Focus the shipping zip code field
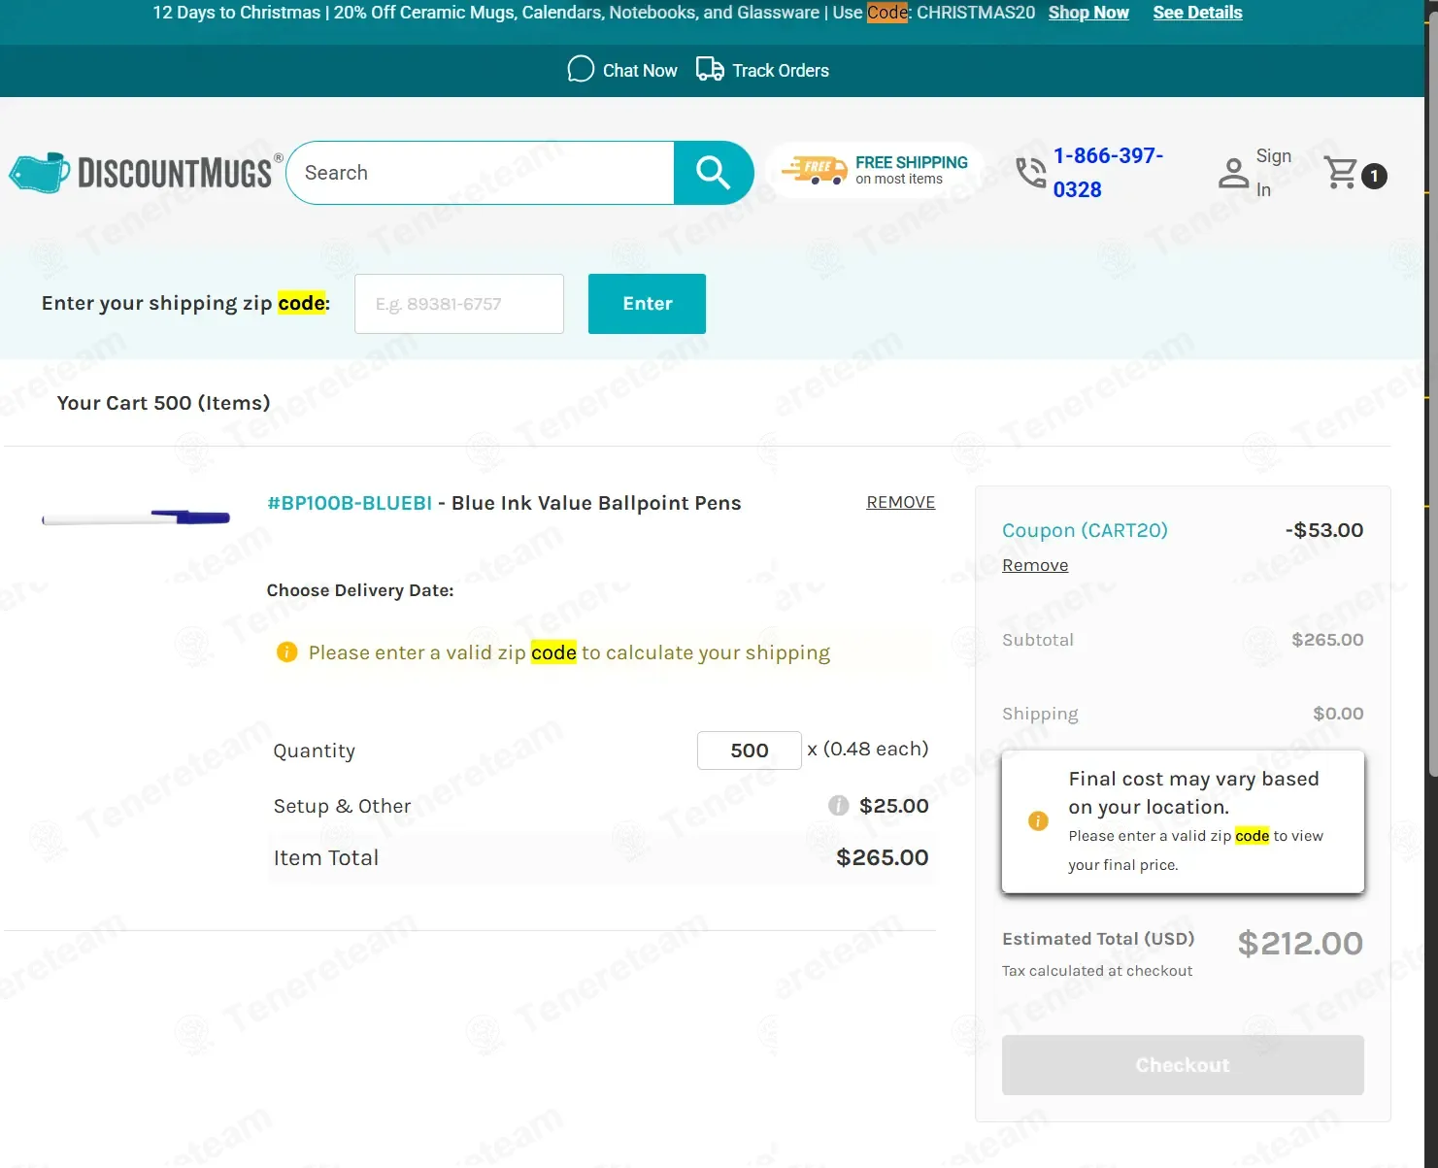Screen dimensions: 1438x1168 [x=458, y=304]
